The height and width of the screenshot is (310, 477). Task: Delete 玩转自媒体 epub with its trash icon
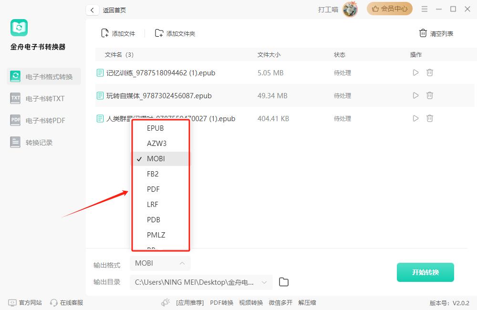pos(430,95)
